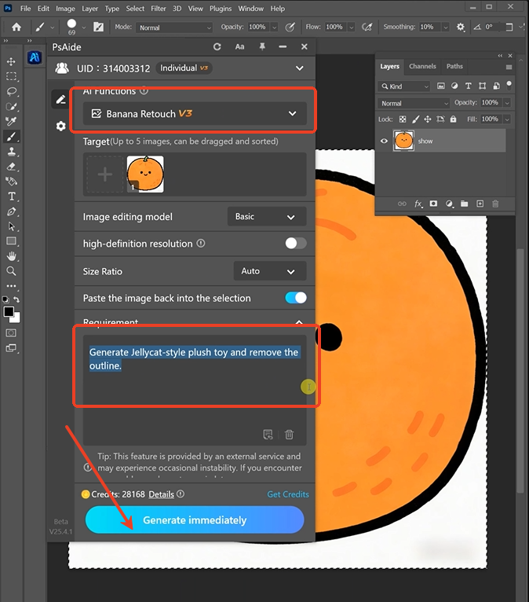Click the foreground color swatch
Image resolution: width=529 pixels, height=602 pixels.
[x=9, y=312]
